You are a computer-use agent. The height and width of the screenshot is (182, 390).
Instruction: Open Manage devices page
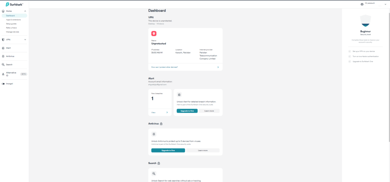(13, 32)
